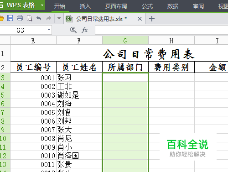
Task: Select row 7 header
Action: [5, 112]
